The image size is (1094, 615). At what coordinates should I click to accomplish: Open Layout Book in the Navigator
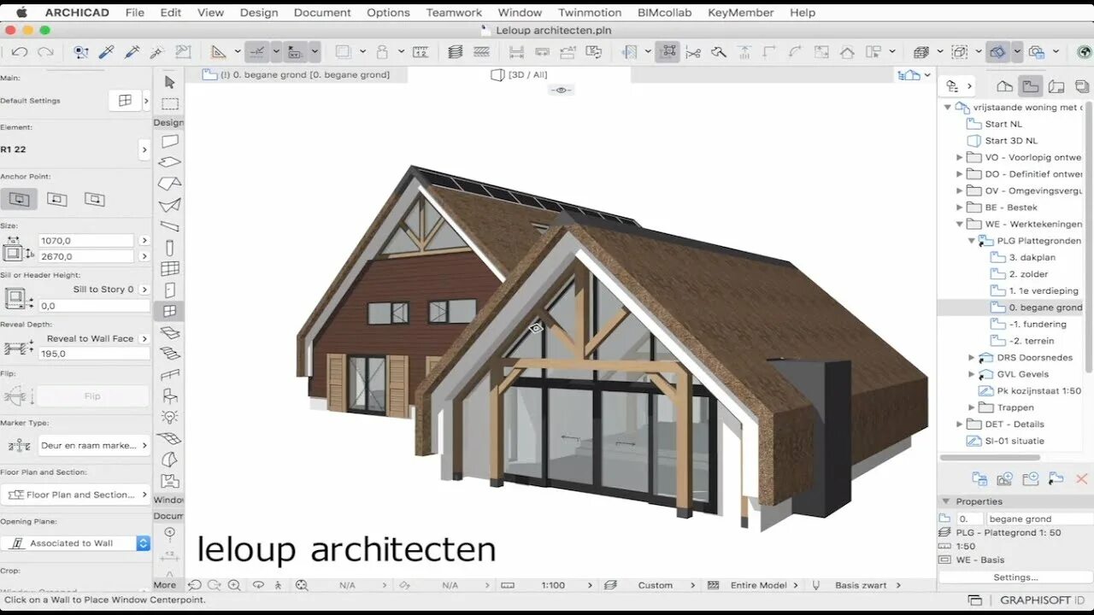1056,86
